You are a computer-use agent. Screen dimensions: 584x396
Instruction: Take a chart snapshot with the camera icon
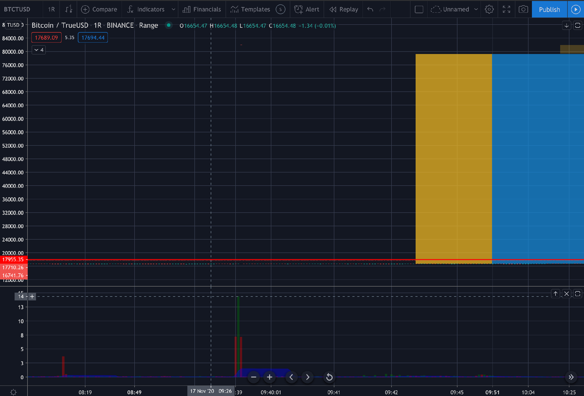pyautogui.click(x=523, y=9)
